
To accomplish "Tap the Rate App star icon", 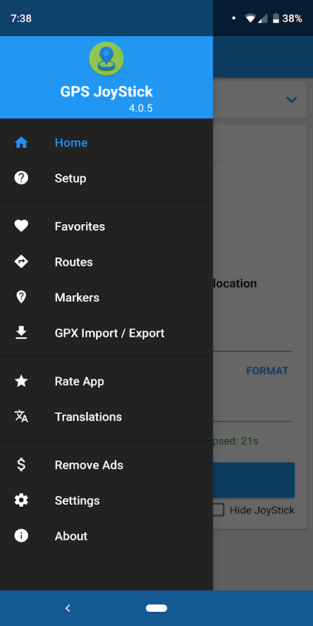I will tap(21, 381).
